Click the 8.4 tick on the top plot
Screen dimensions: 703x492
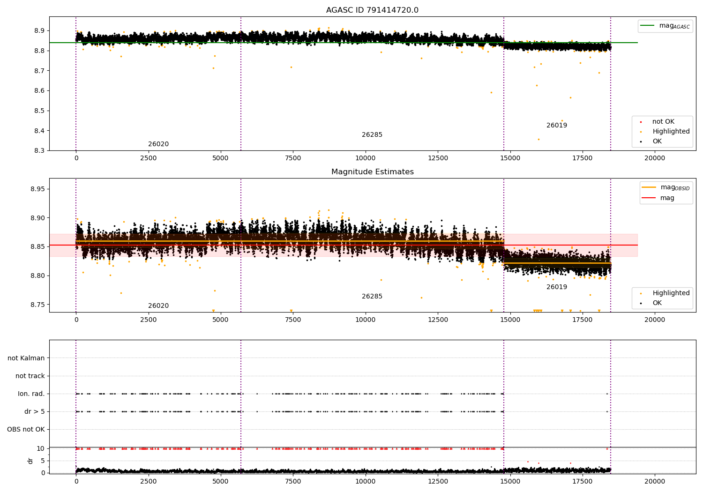pyautogui.click(x=38, y=131)
